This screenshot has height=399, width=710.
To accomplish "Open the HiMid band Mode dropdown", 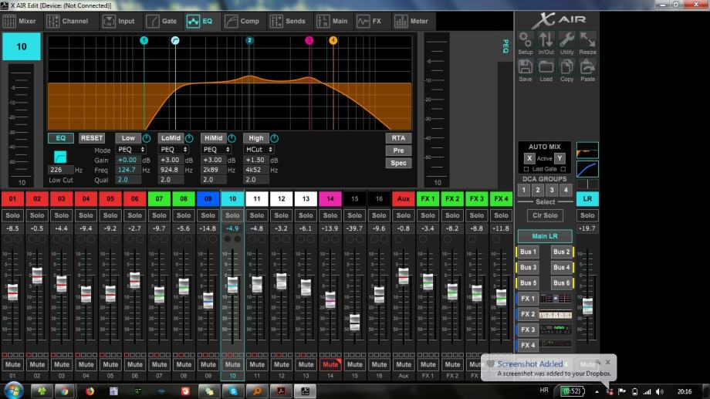I will pyautogui.click(x=216, y=150).
